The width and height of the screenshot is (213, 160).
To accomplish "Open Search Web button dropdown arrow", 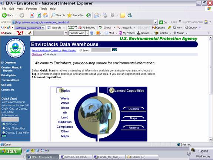I will pyautogui.click(x=87, y=33).
